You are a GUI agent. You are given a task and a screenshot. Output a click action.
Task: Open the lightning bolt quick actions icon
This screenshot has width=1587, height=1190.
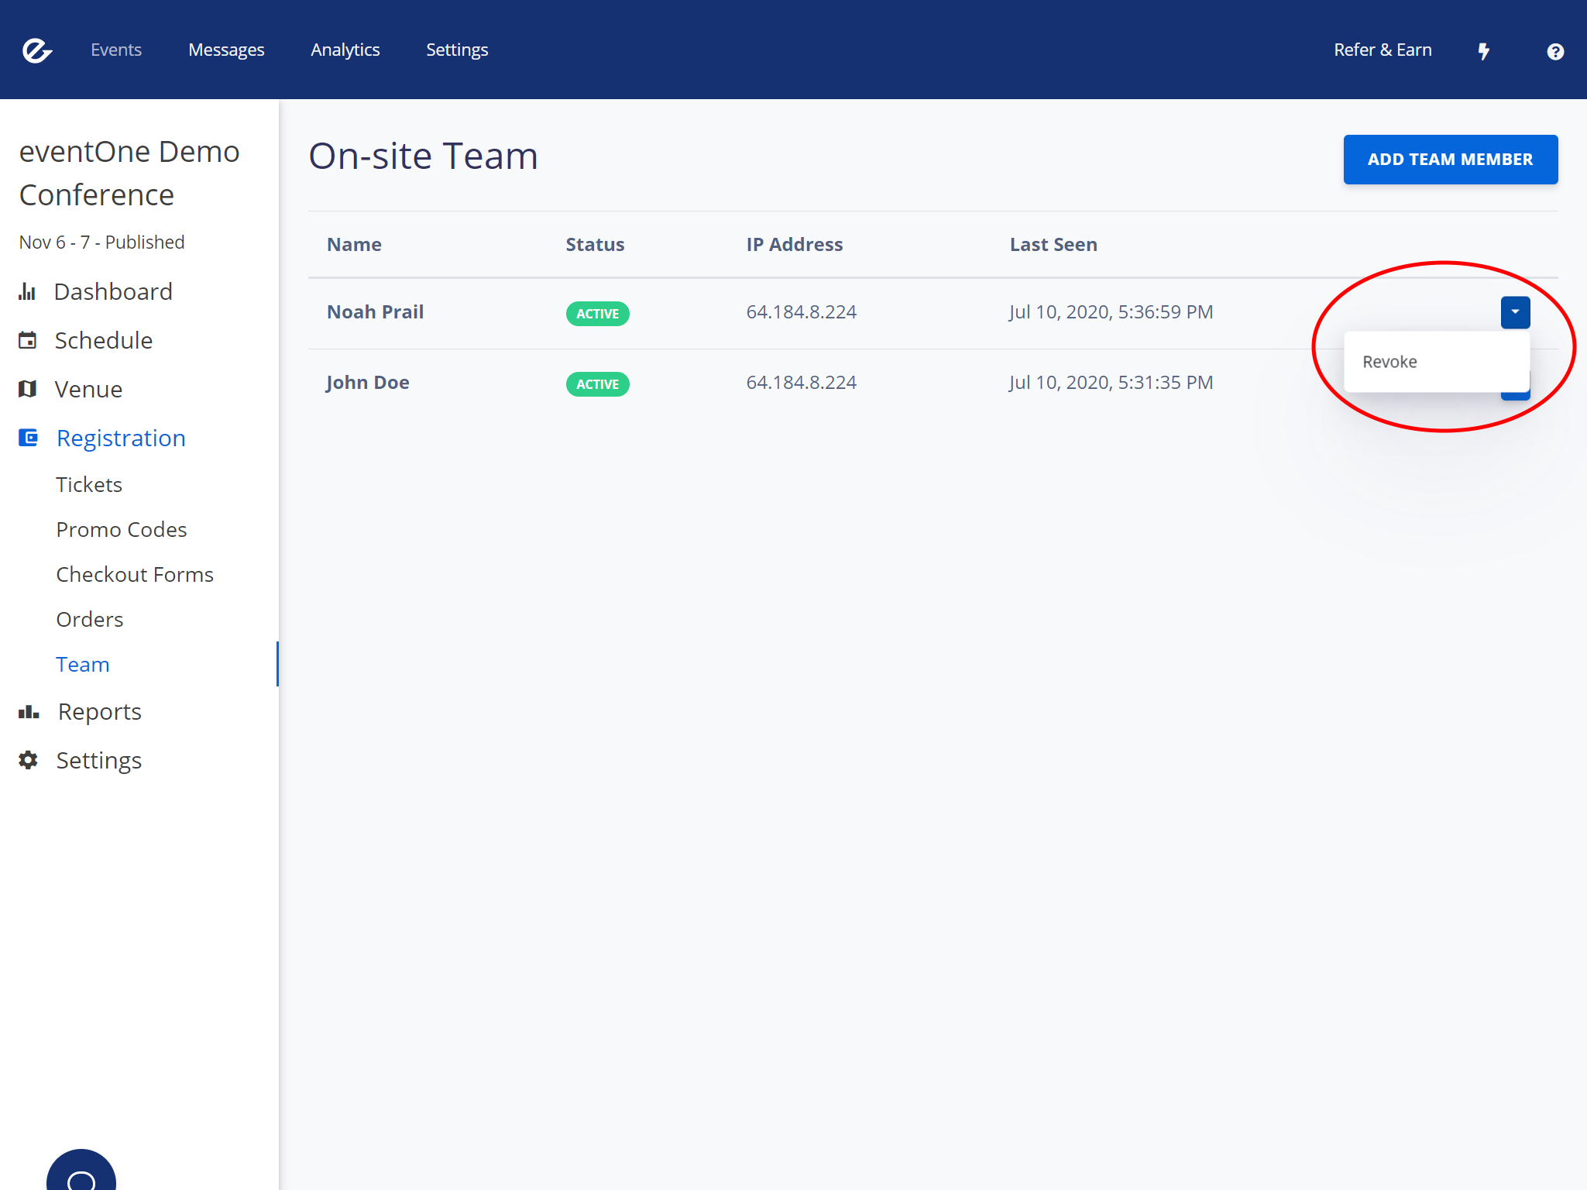click(1484, 51)
